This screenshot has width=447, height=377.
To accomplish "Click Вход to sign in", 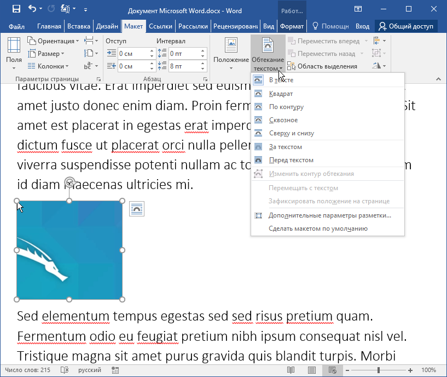I will coord(362,26).
